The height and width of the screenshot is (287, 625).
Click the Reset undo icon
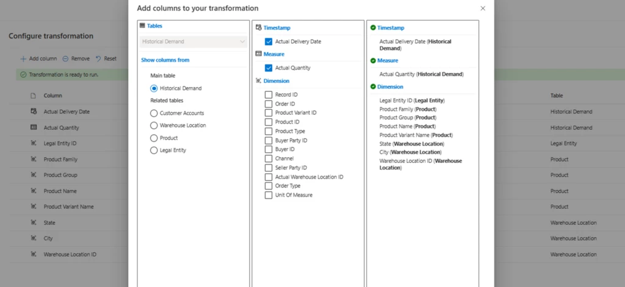(98, 58)
